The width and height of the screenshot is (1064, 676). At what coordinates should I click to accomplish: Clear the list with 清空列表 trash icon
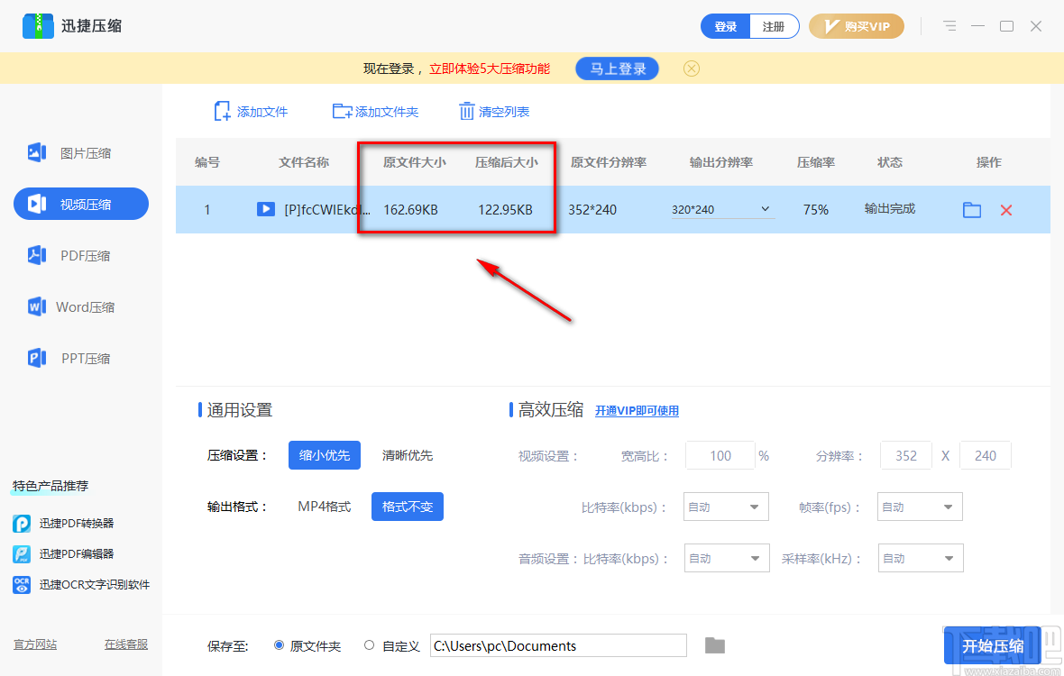coord(467,110)
